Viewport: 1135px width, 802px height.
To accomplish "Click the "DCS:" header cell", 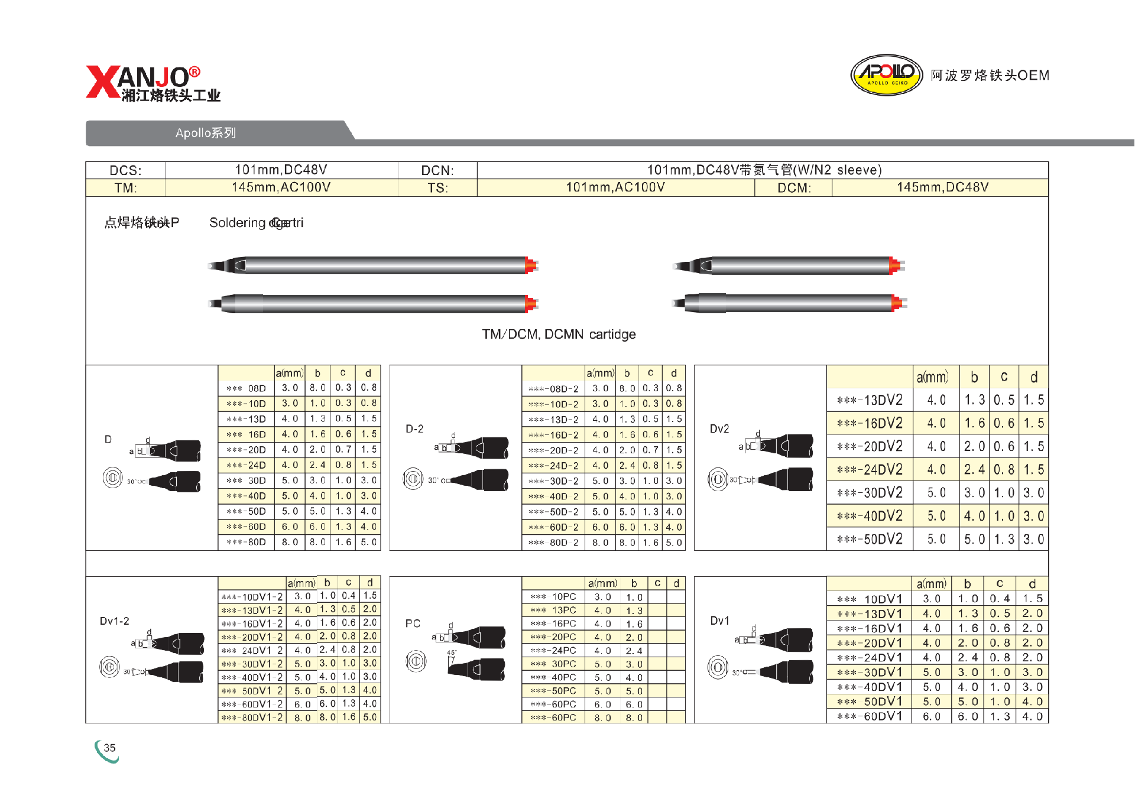I will [126, 170].
